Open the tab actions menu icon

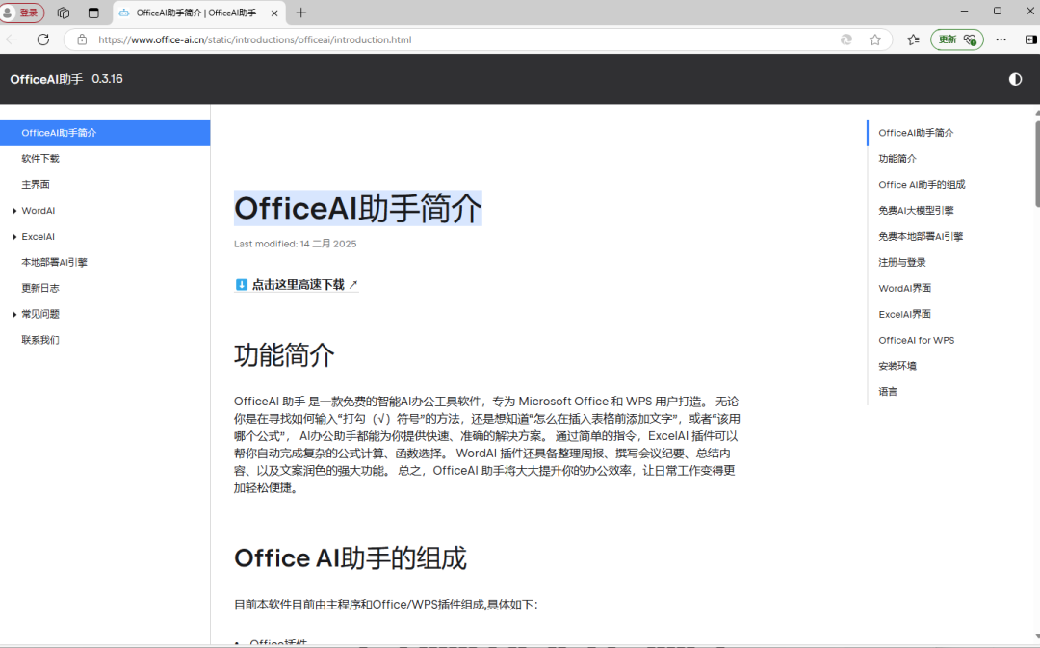click(93, 13)
